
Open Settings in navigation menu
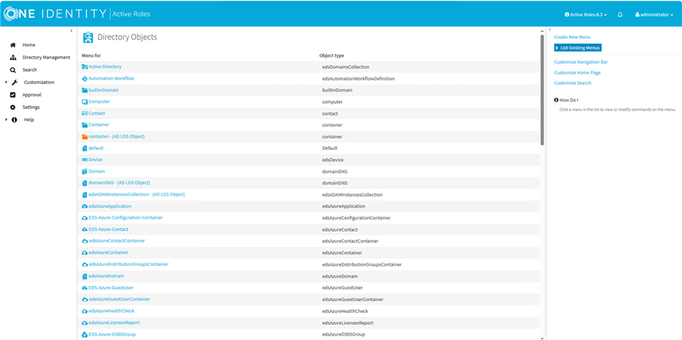click(31, 107)
